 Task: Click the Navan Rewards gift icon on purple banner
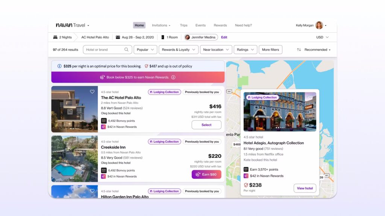(x=103, y=78)
